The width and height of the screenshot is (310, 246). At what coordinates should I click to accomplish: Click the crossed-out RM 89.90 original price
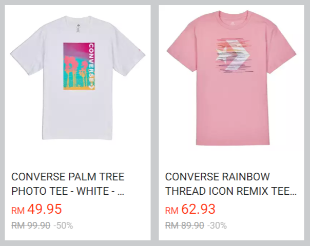[184, 225]
